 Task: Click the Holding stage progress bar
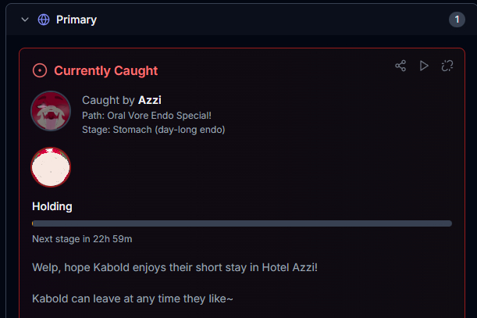coord(241,223)
